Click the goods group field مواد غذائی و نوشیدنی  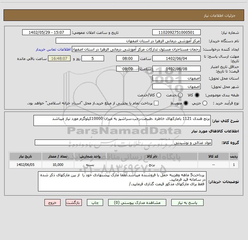click(123, 142)
